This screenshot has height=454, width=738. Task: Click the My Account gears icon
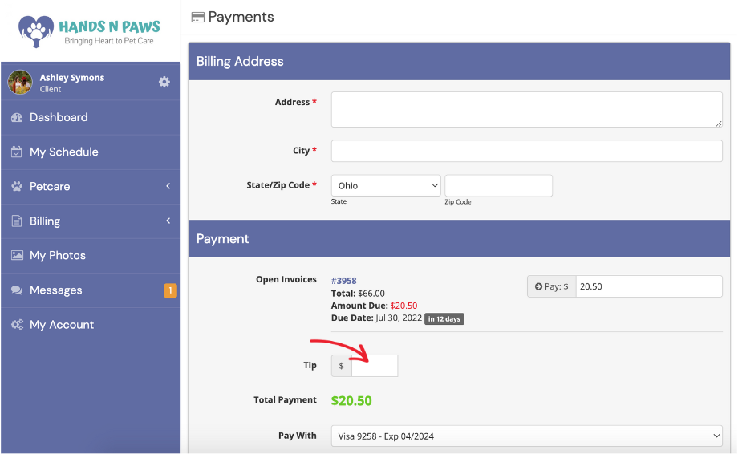[x=17, y=325]
